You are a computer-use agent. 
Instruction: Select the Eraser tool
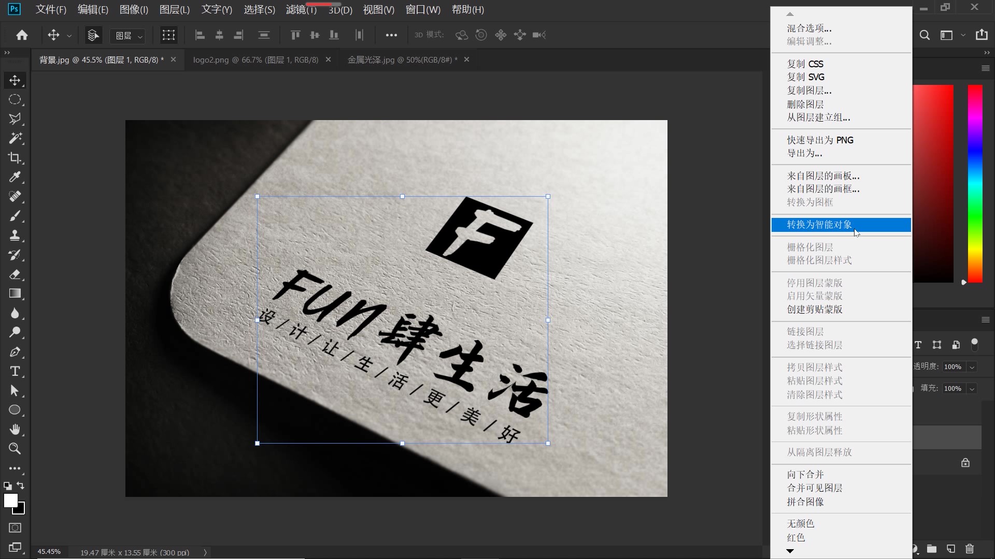(x=15, y=275)
